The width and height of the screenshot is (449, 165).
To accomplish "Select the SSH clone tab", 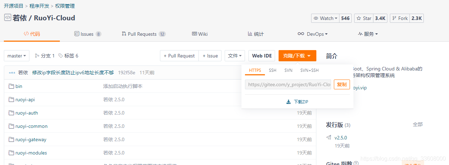I will click(x=273, y=70).
